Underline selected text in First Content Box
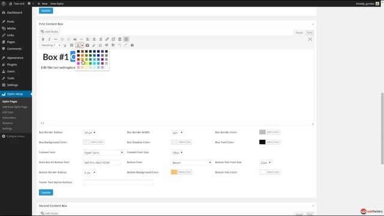 click(65, 46)
